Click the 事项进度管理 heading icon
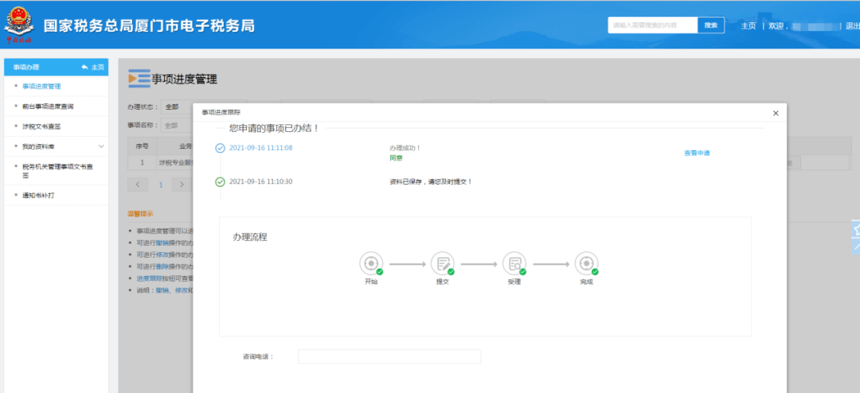This screenshot has height=393, width=860. click(139, 79)
